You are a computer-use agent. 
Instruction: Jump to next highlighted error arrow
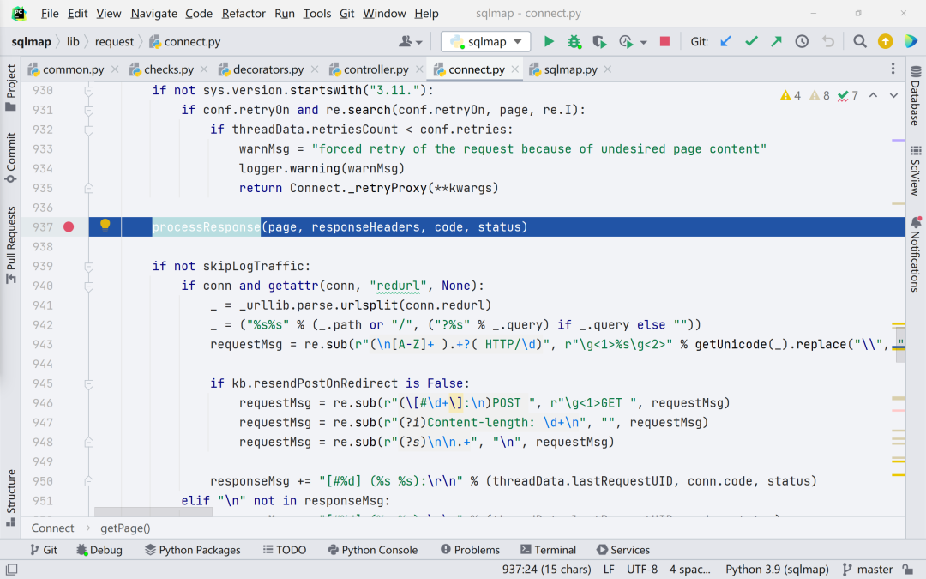click(893, 96)
